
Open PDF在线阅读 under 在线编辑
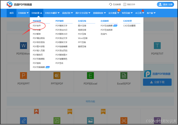click(x=107, y=30)
